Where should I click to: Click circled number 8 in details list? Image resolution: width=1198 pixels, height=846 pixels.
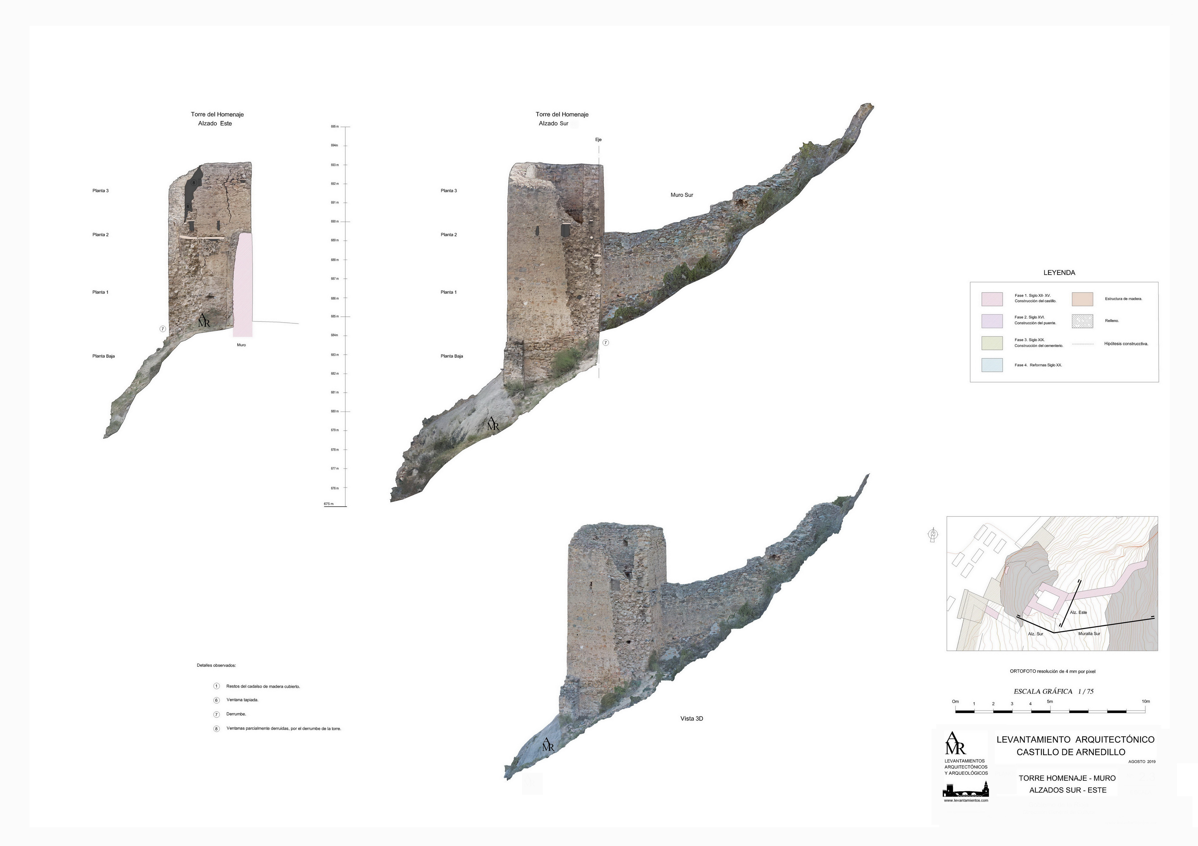pos(216,729)
